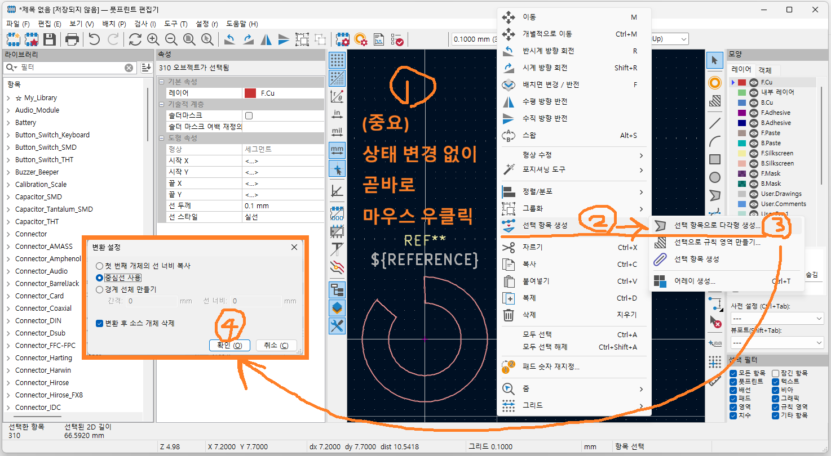The height and width of the screenshot is (456, 831).
Task: Switch units to millimeters icon
Action: (337, 150)
